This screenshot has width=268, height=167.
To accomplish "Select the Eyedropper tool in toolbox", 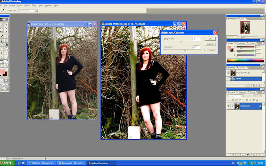I will (x=6, y=62).
